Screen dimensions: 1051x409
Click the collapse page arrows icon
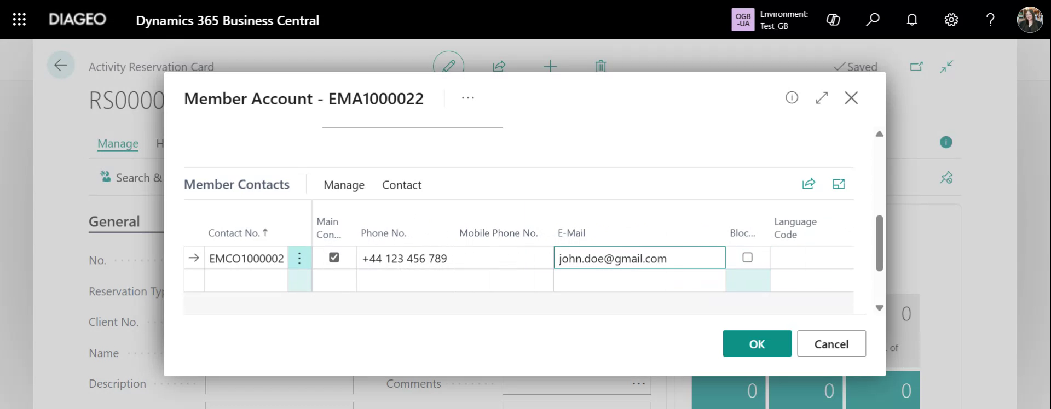(946, 66)
